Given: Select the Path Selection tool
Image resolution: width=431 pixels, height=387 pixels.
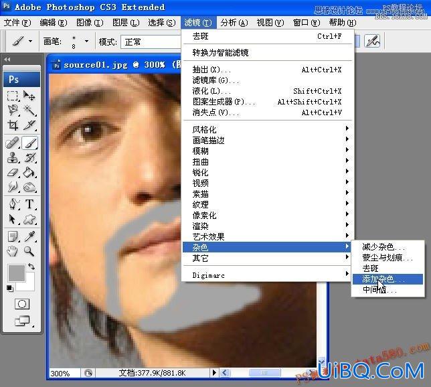Looking at the screenshot, I should [13, 220].
